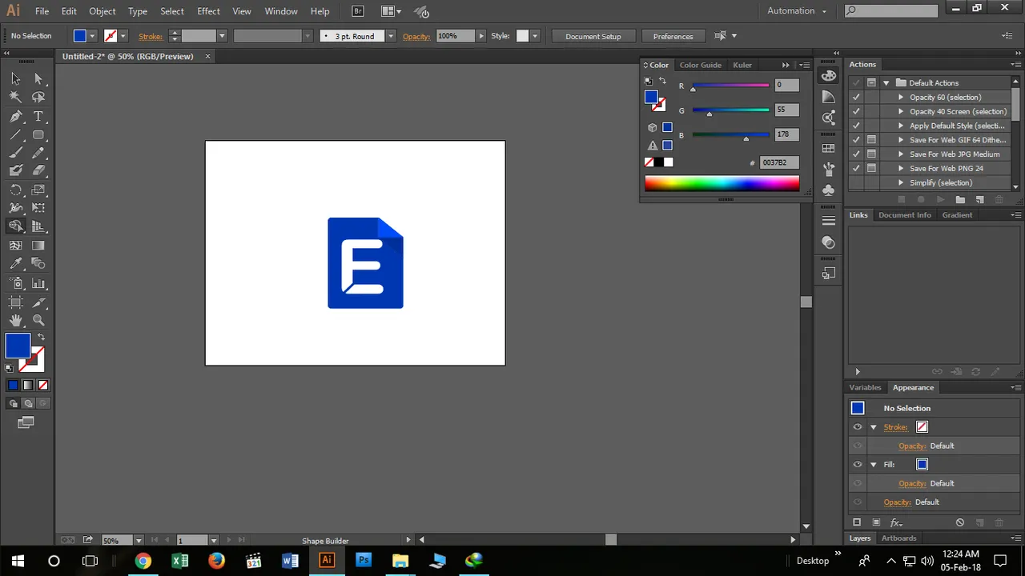This screenshot has height=576, width=1025.
Task: Pick the Gradient tool
Action: [x=38, y=246]
